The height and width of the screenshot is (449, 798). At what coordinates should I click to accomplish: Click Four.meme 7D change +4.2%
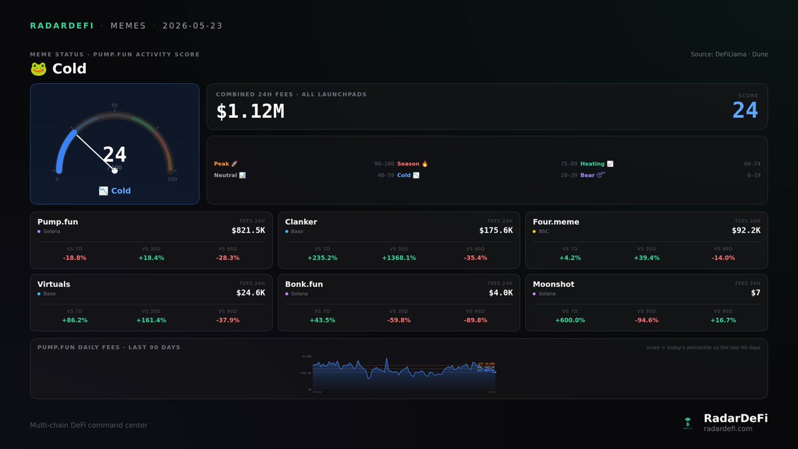point(570,258)
